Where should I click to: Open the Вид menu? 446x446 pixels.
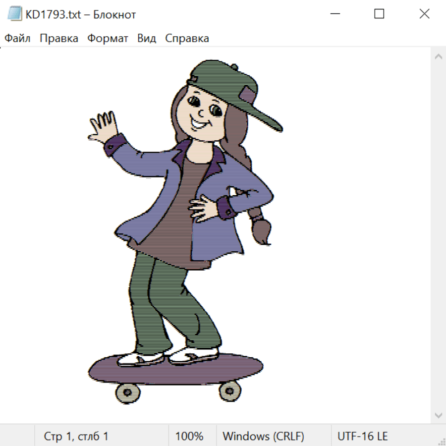point(146,39)
